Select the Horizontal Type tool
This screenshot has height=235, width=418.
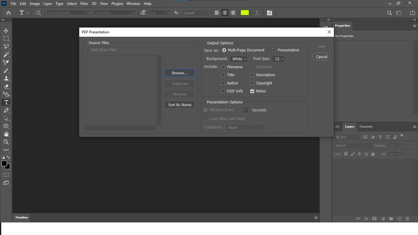pyautogui.click(x=6, y=102)
